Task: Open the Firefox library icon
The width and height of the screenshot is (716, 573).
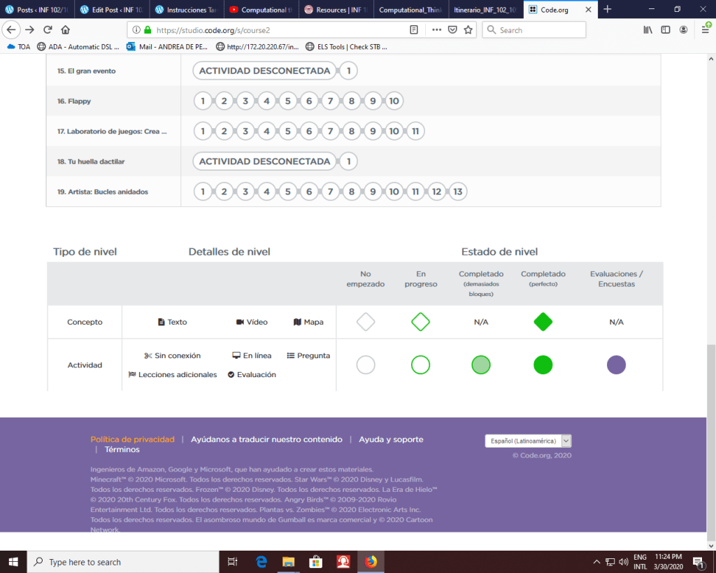Action: (647, 29)
